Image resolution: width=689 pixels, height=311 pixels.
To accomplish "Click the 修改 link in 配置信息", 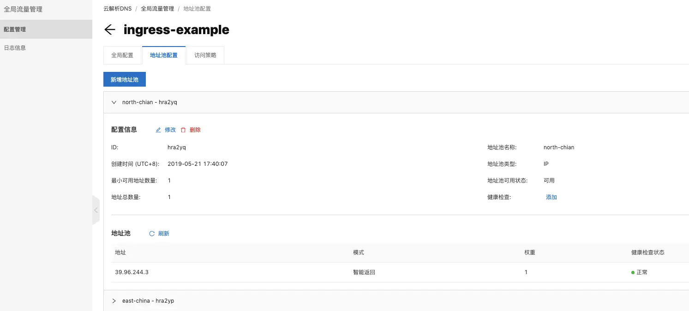I will (x=170, y=130).
